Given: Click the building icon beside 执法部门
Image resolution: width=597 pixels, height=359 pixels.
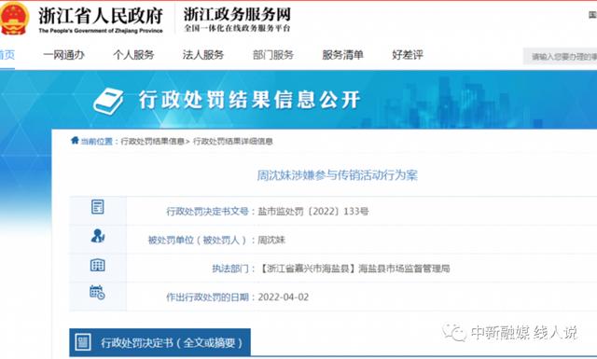Looking at the screenshot, I should point(97,265).
